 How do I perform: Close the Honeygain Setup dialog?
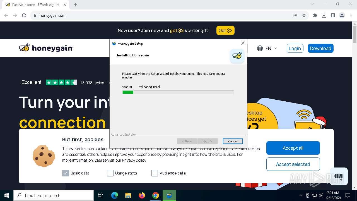click(243, 43)
